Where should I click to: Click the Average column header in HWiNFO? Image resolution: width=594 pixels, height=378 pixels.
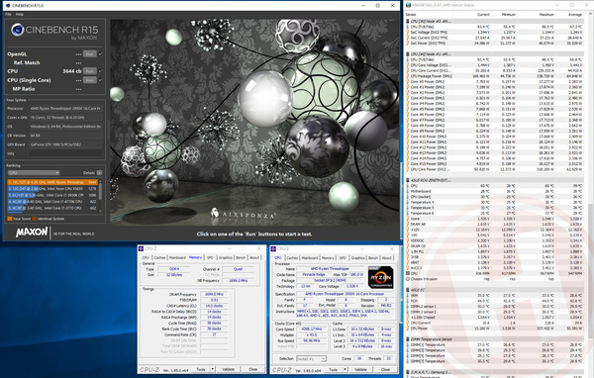575,15
